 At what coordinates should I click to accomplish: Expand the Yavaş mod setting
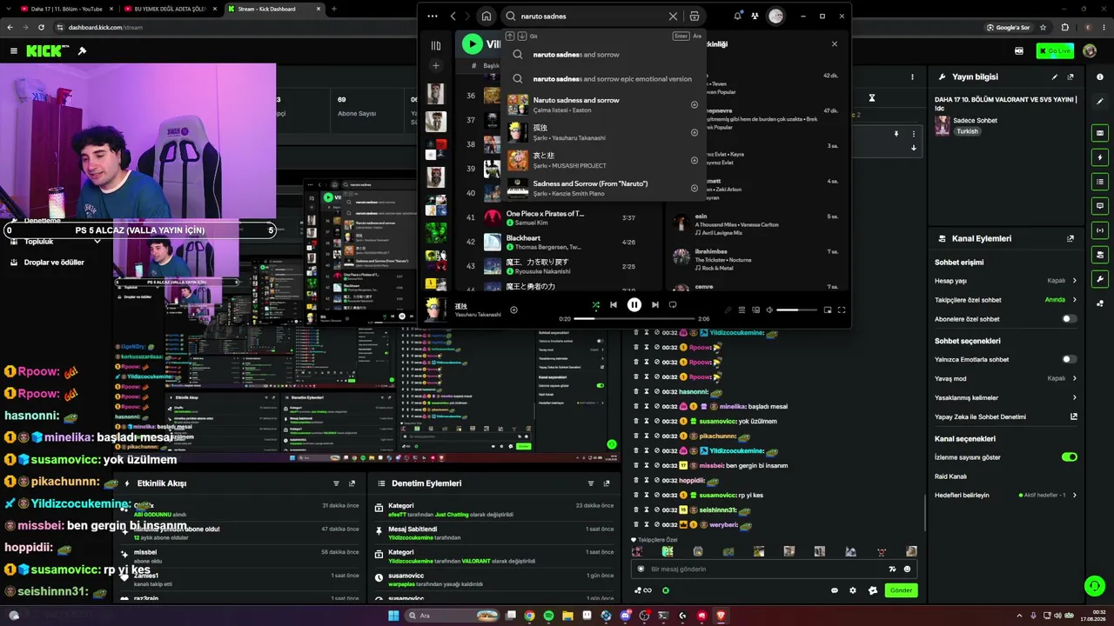(1006, 378)
